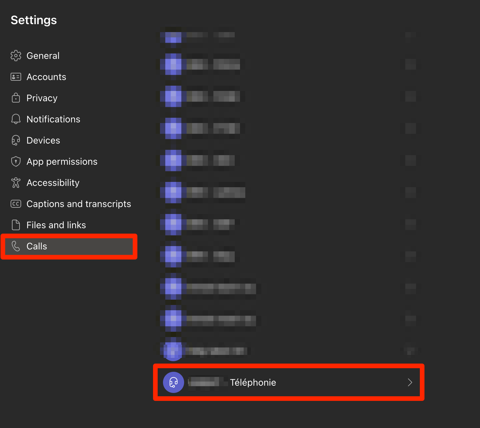480x428 pixels.
Task: Click the Notifications bell icon
Action: coord(16,119)
